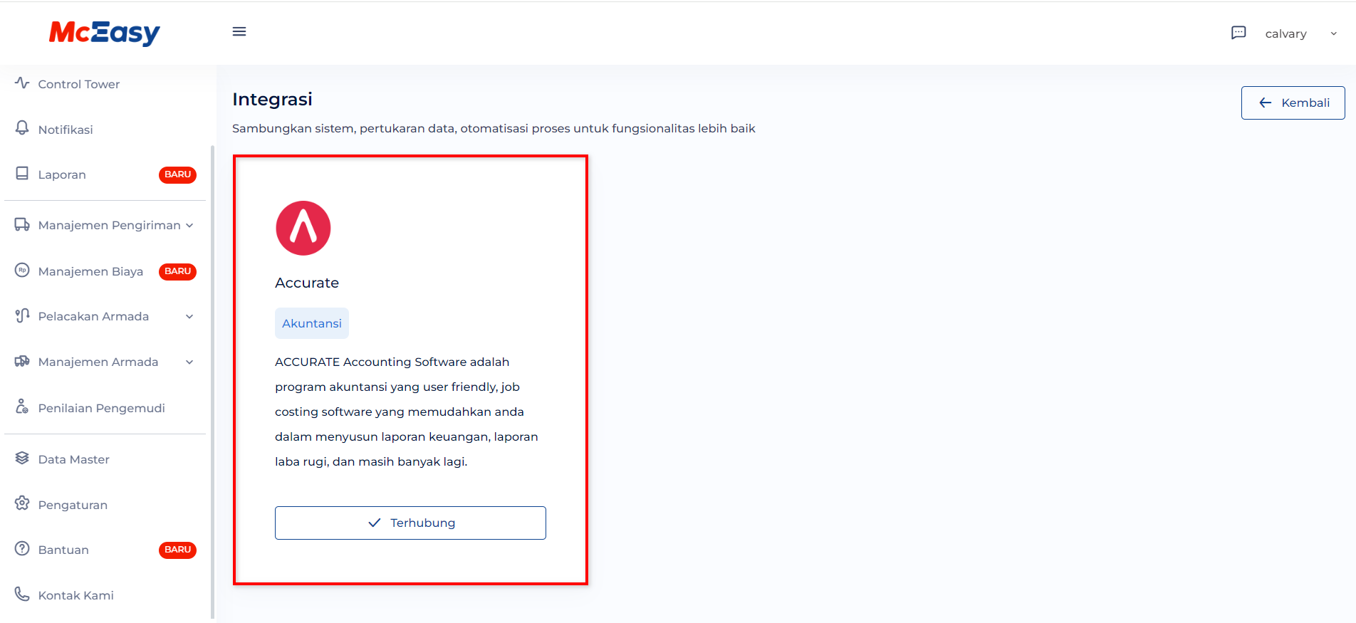Click the BARU badge next to Bantuan
This screenshot has width=1356, height=623.
177,550
